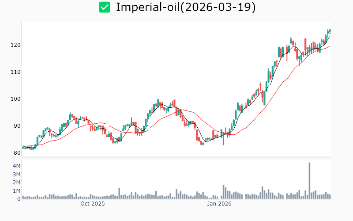353x221 pixels.
Task: Click the red moving average line's right end
Action: [x=330, y=46]
